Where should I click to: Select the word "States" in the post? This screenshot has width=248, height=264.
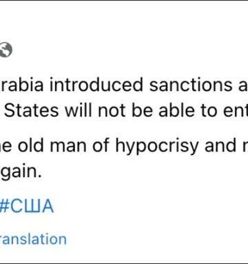point(32,111)
